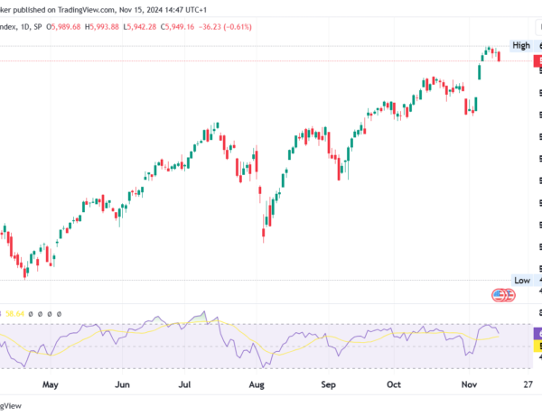The height and width of the screenshot is (416, 542).
Task: Select the yellow moving average tag on axis
Action: click(x=536, y=345)
